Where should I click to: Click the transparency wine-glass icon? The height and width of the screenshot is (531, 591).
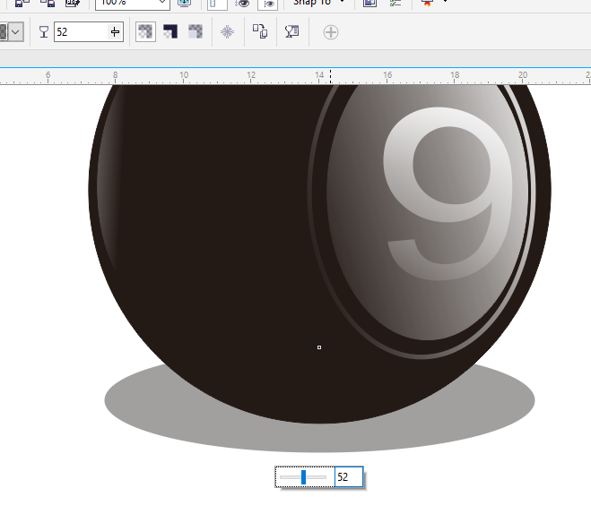(x=44, y=32)
